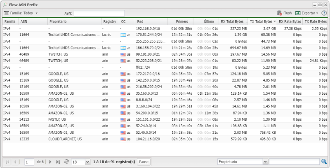This screenshot has height=168, width=330.
Task: Click the magnifying glass search icon
Action: click(324, 161)
